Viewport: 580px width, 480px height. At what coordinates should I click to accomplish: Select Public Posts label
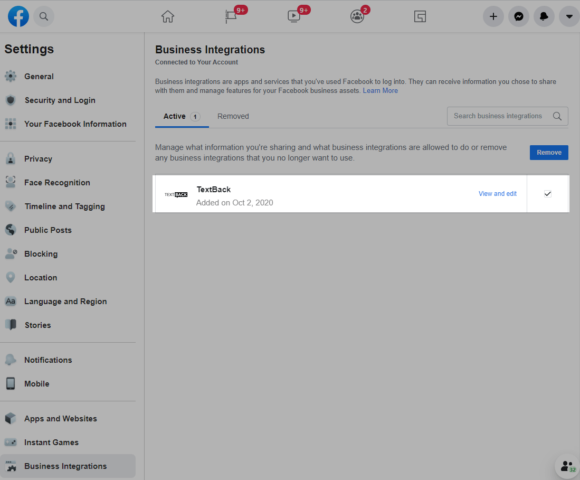pyautogui.click(x=47, y=230)
